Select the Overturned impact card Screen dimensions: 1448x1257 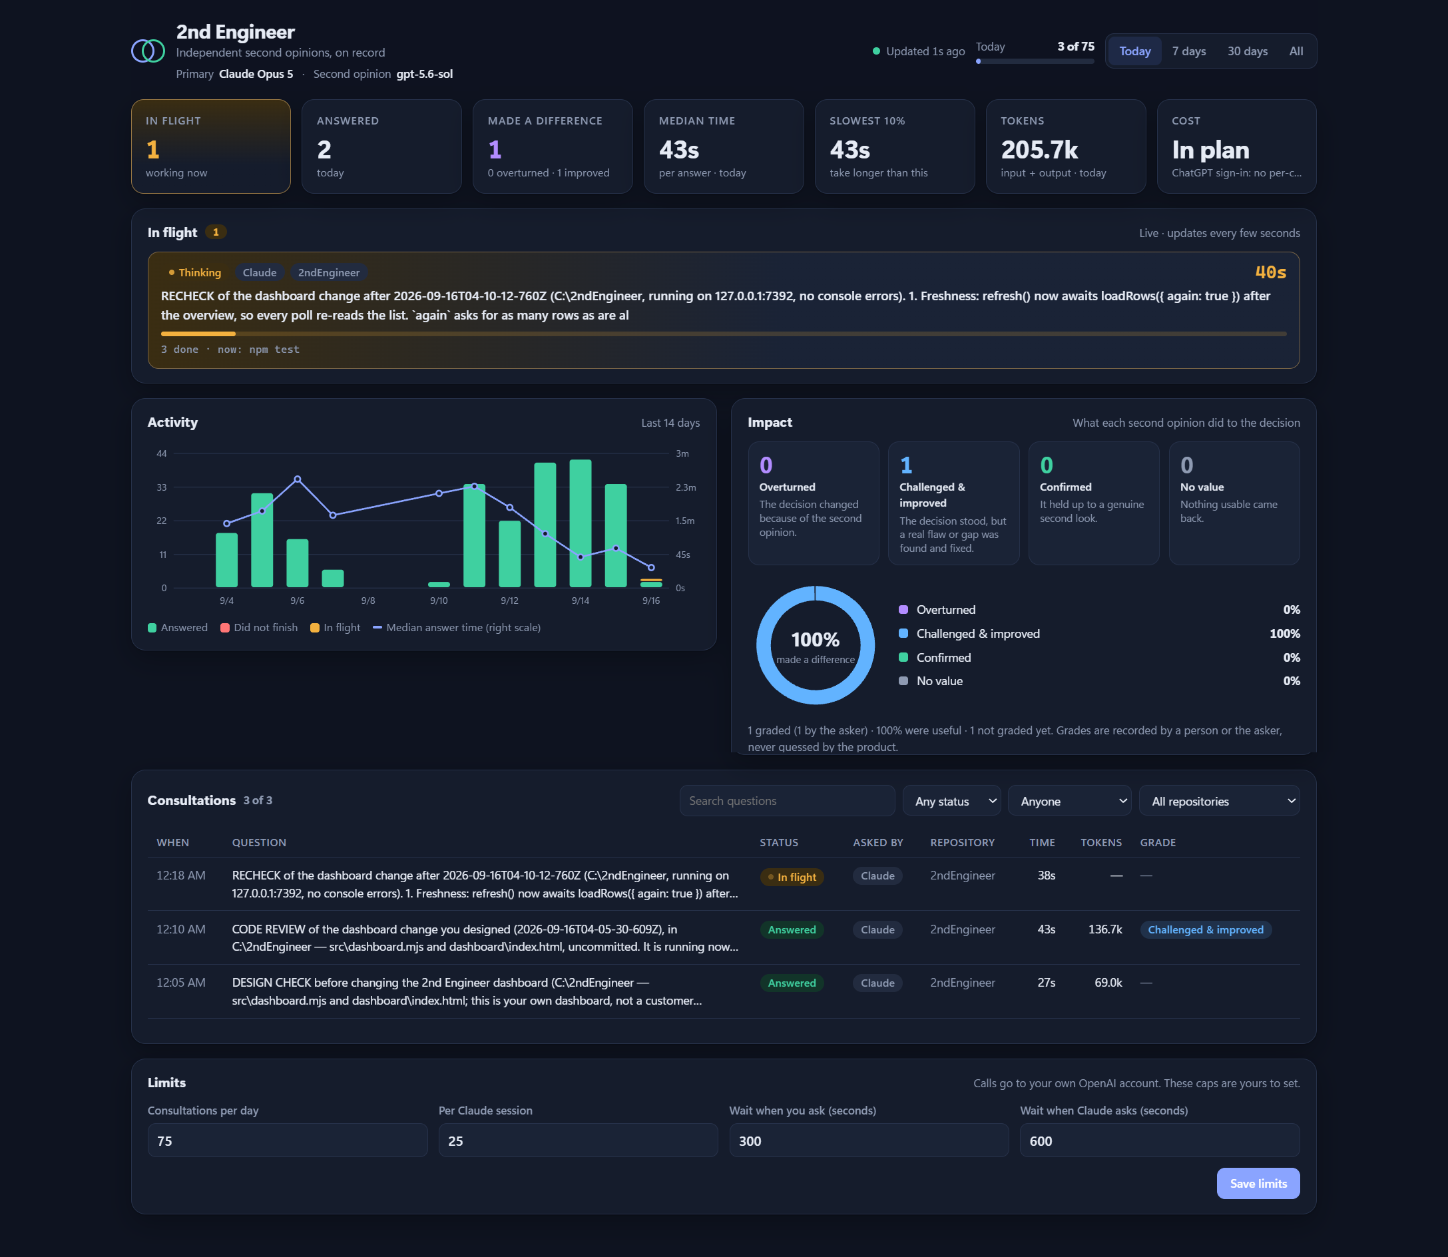point(813,503)
